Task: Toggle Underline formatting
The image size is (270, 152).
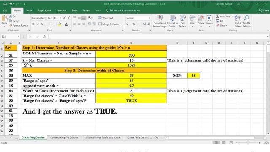Action: click(42, 24)
